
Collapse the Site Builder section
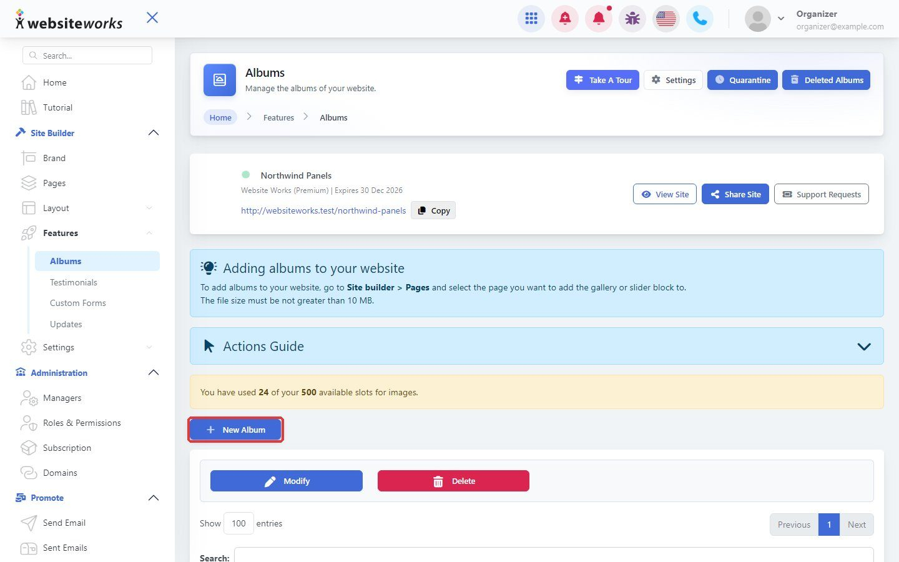[154, 133]
